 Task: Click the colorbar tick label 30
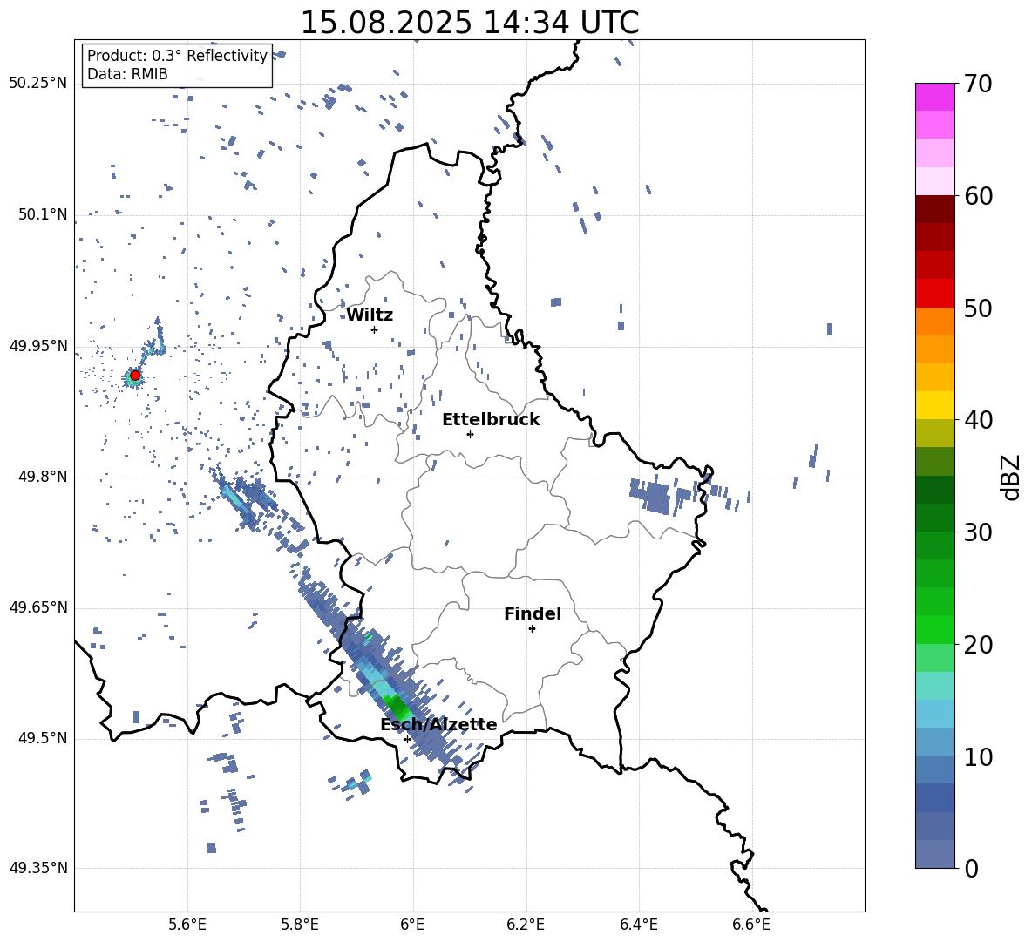(x=979, y=532)
